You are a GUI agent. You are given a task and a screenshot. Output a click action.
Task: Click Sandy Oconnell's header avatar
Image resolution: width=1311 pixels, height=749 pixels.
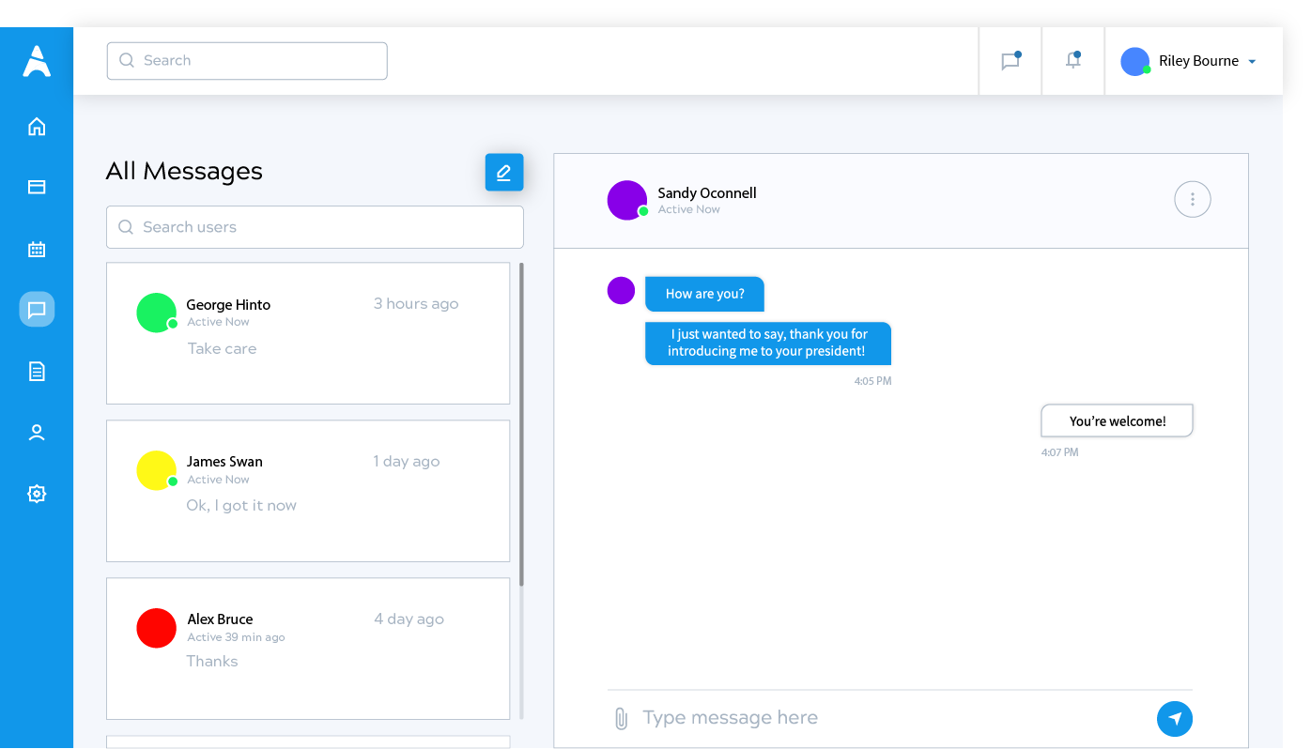coord(627,200)
